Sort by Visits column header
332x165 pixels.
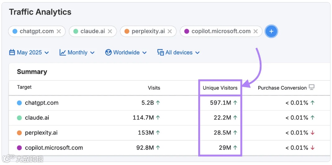pos(154,88)
